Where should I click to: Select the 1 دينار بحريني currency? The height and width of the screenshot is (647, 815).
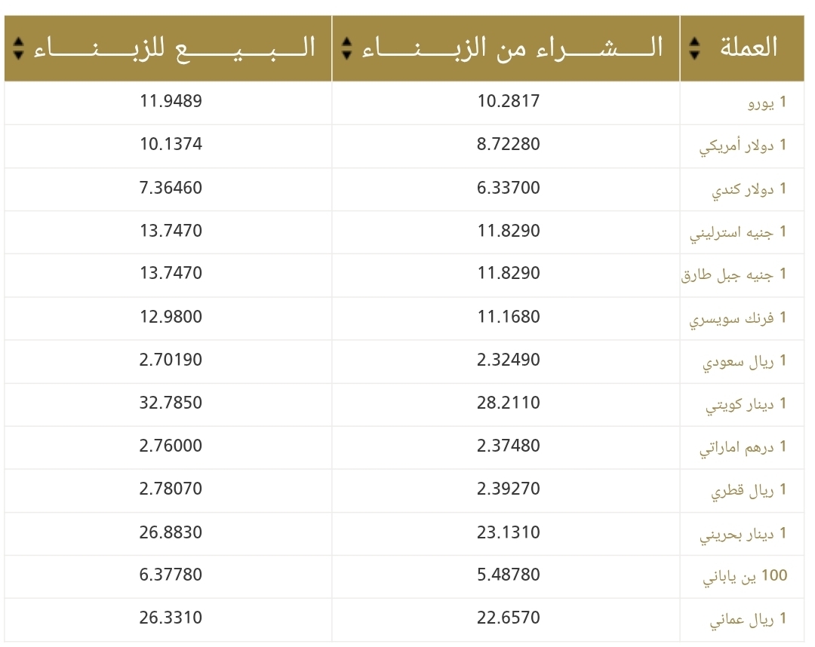(743, 534)
